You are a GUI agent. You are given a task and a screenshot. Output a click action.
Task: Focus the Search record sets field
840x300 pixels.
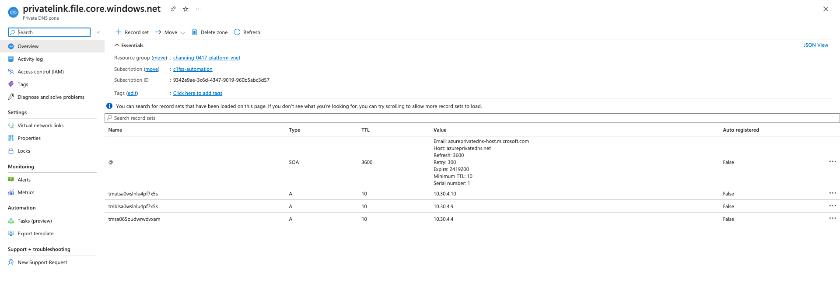[472, 118]
